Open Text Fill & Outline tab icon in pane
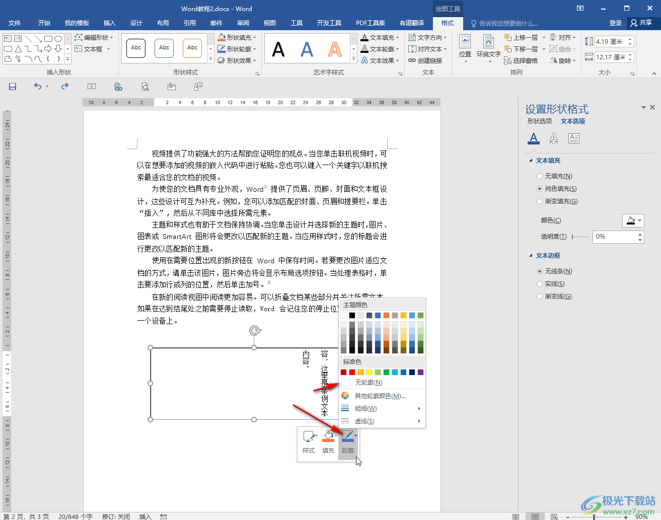The height and width of the screenshot is (520, 661). [x=534, y=138]
